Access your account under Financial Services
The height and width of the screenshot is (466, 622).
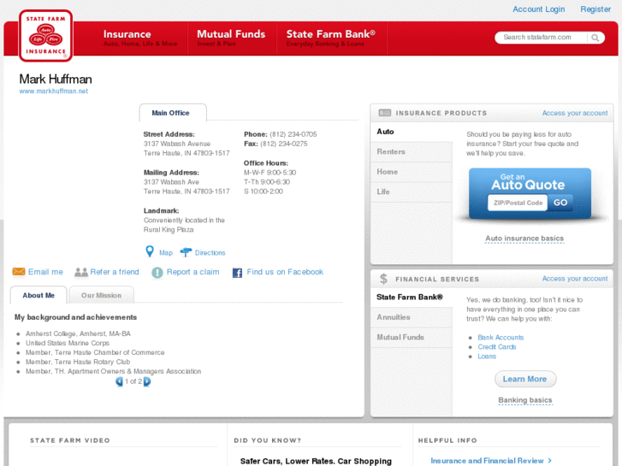[575, 279]
